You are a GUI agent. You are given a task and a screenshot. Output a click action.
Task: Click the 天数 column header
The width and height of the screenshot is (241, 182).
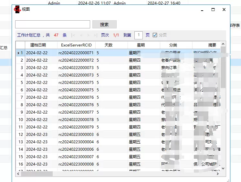click(109, 45)
